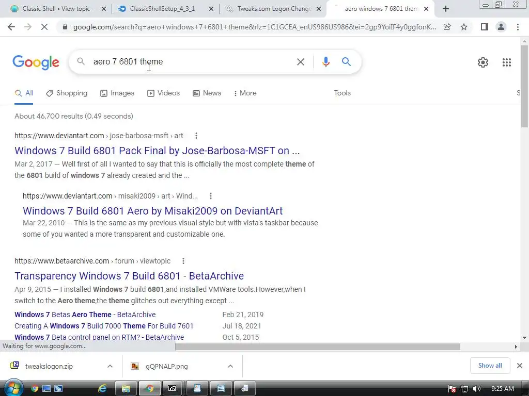Image resolution: width=529 pixels, height=396 pixels.
Task: Click right arrow of horizontal scrollbar
Action: 516,346
